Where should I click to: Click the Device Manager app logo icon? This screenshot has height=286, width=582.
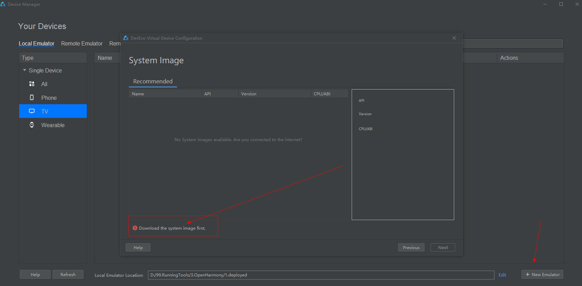click(x=3, y=4)
